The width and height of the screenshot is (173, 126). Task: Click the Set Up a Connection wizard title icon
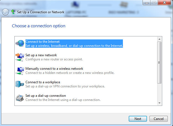click(13, 12)
